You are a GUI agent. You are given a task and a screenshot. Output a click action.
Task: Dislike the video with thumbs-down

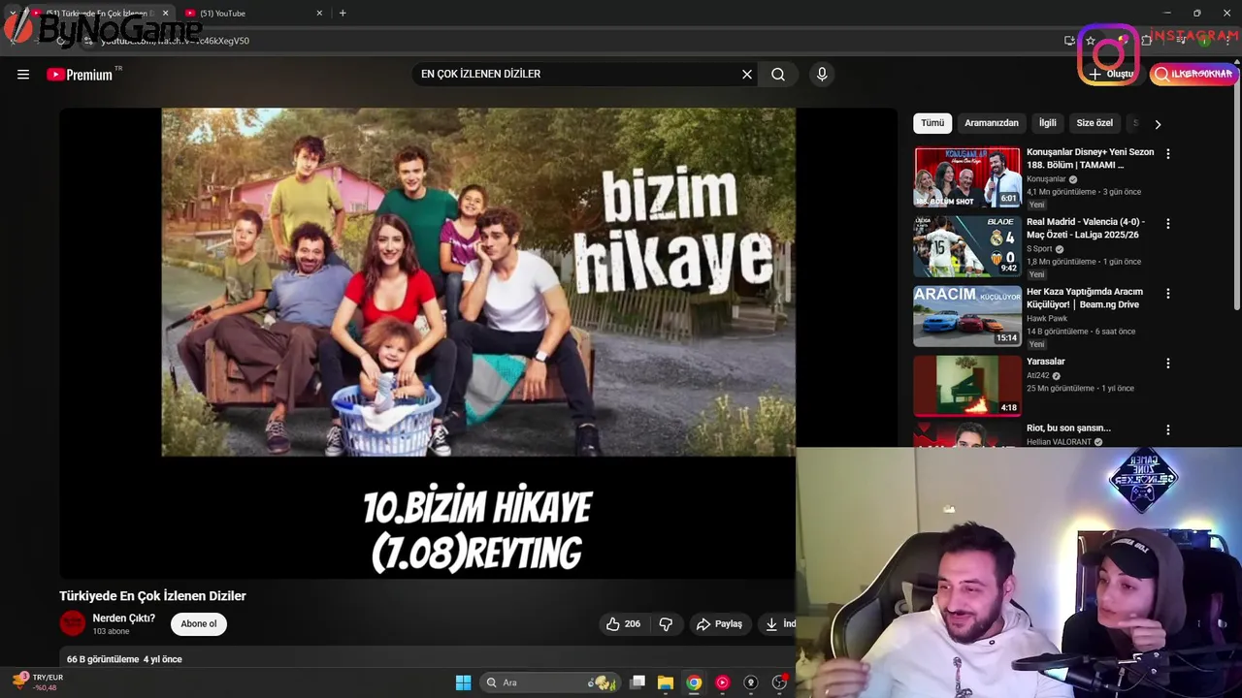[666, 624]
